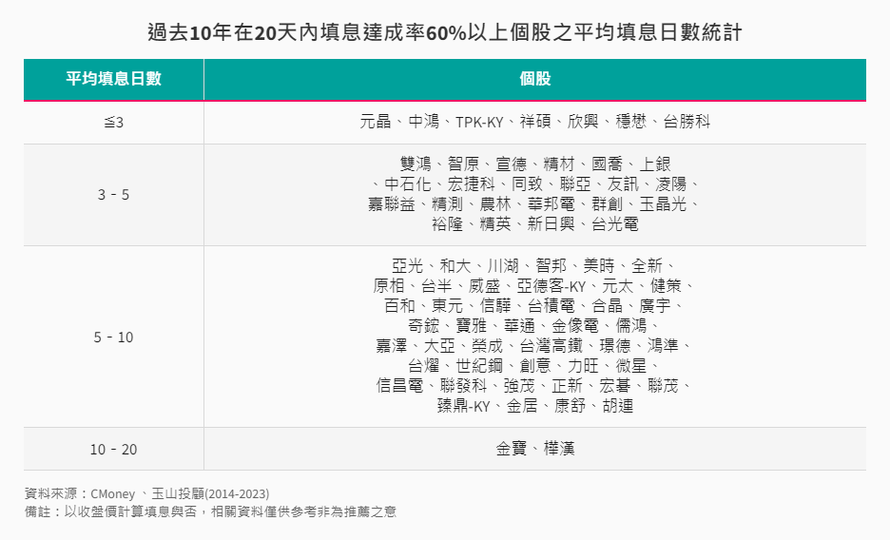The height and width of the screenshot is (540, 890).
Task: Click the stock name 中石化
Action: pos(408,183)
